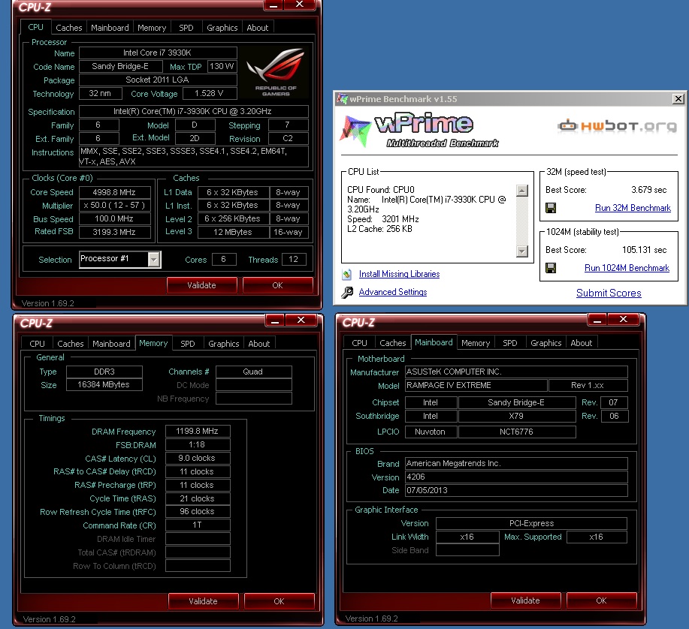This screenshot has width=689, height=629.
Task: Click Validate in the Memory window
Action: click(203, 601)
